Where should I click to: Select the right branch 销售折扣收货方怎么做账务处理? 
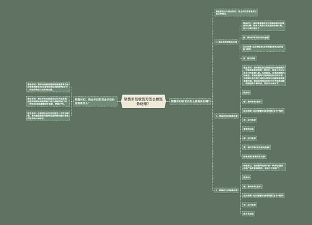pos(190,101)
